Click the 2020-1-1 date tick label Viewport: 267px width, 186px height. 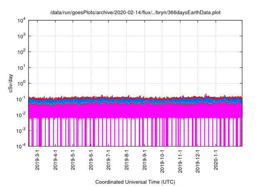216,159
